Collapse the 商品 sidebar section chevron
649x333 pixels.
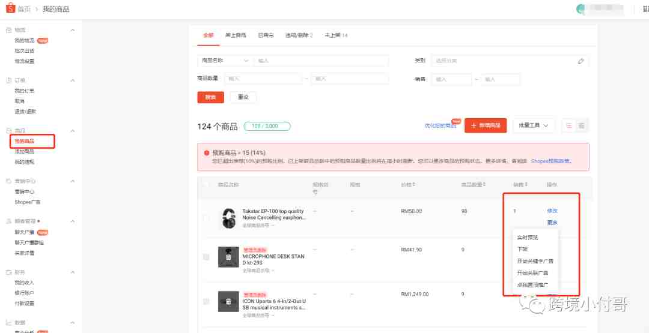(73, 131)
